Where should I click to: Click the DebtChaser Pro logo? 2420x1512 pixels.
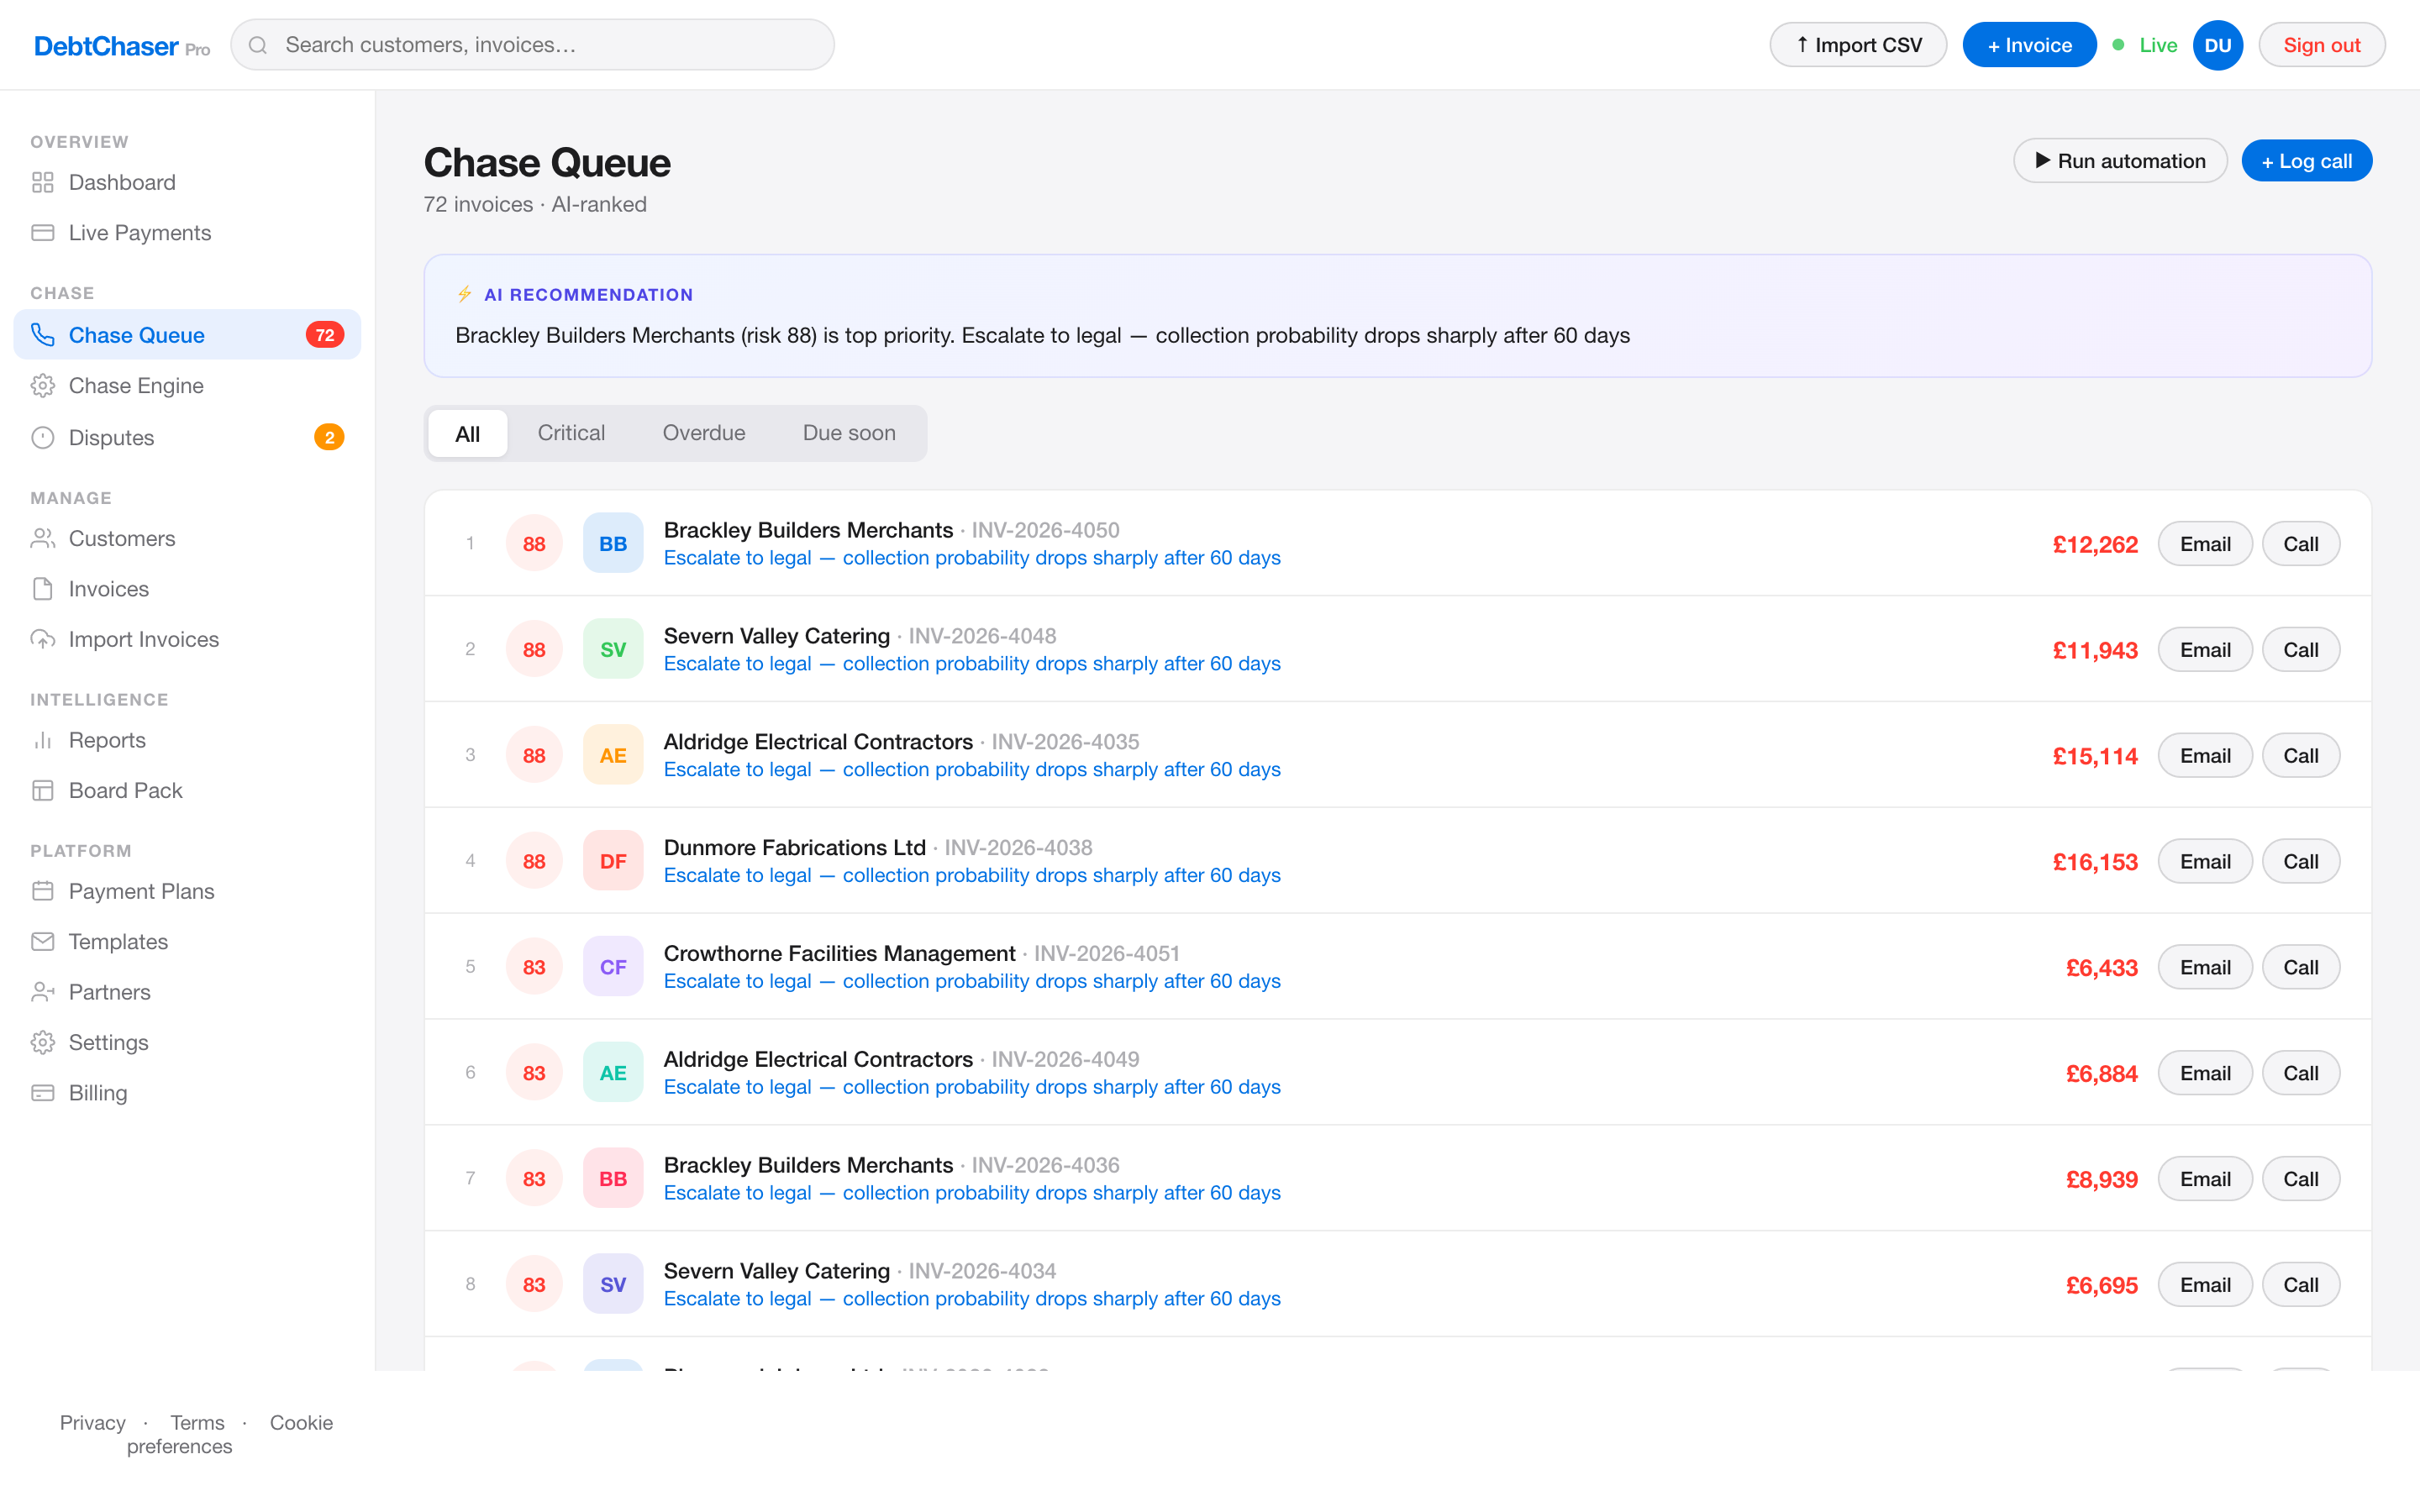(122, 46)
